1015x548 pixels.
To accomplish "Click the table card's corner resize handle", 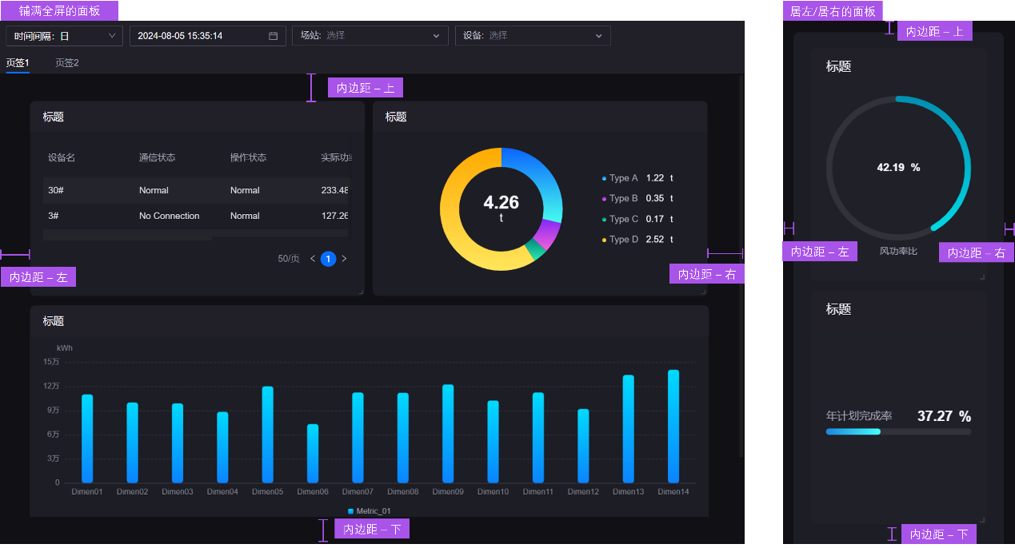I will click(361, 292).
